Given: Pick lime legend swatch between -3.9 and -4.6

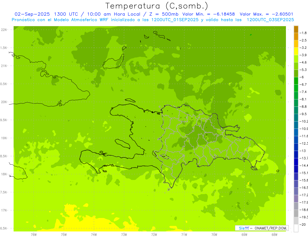Looking at the screenshot, I should (x=296, y=59).
